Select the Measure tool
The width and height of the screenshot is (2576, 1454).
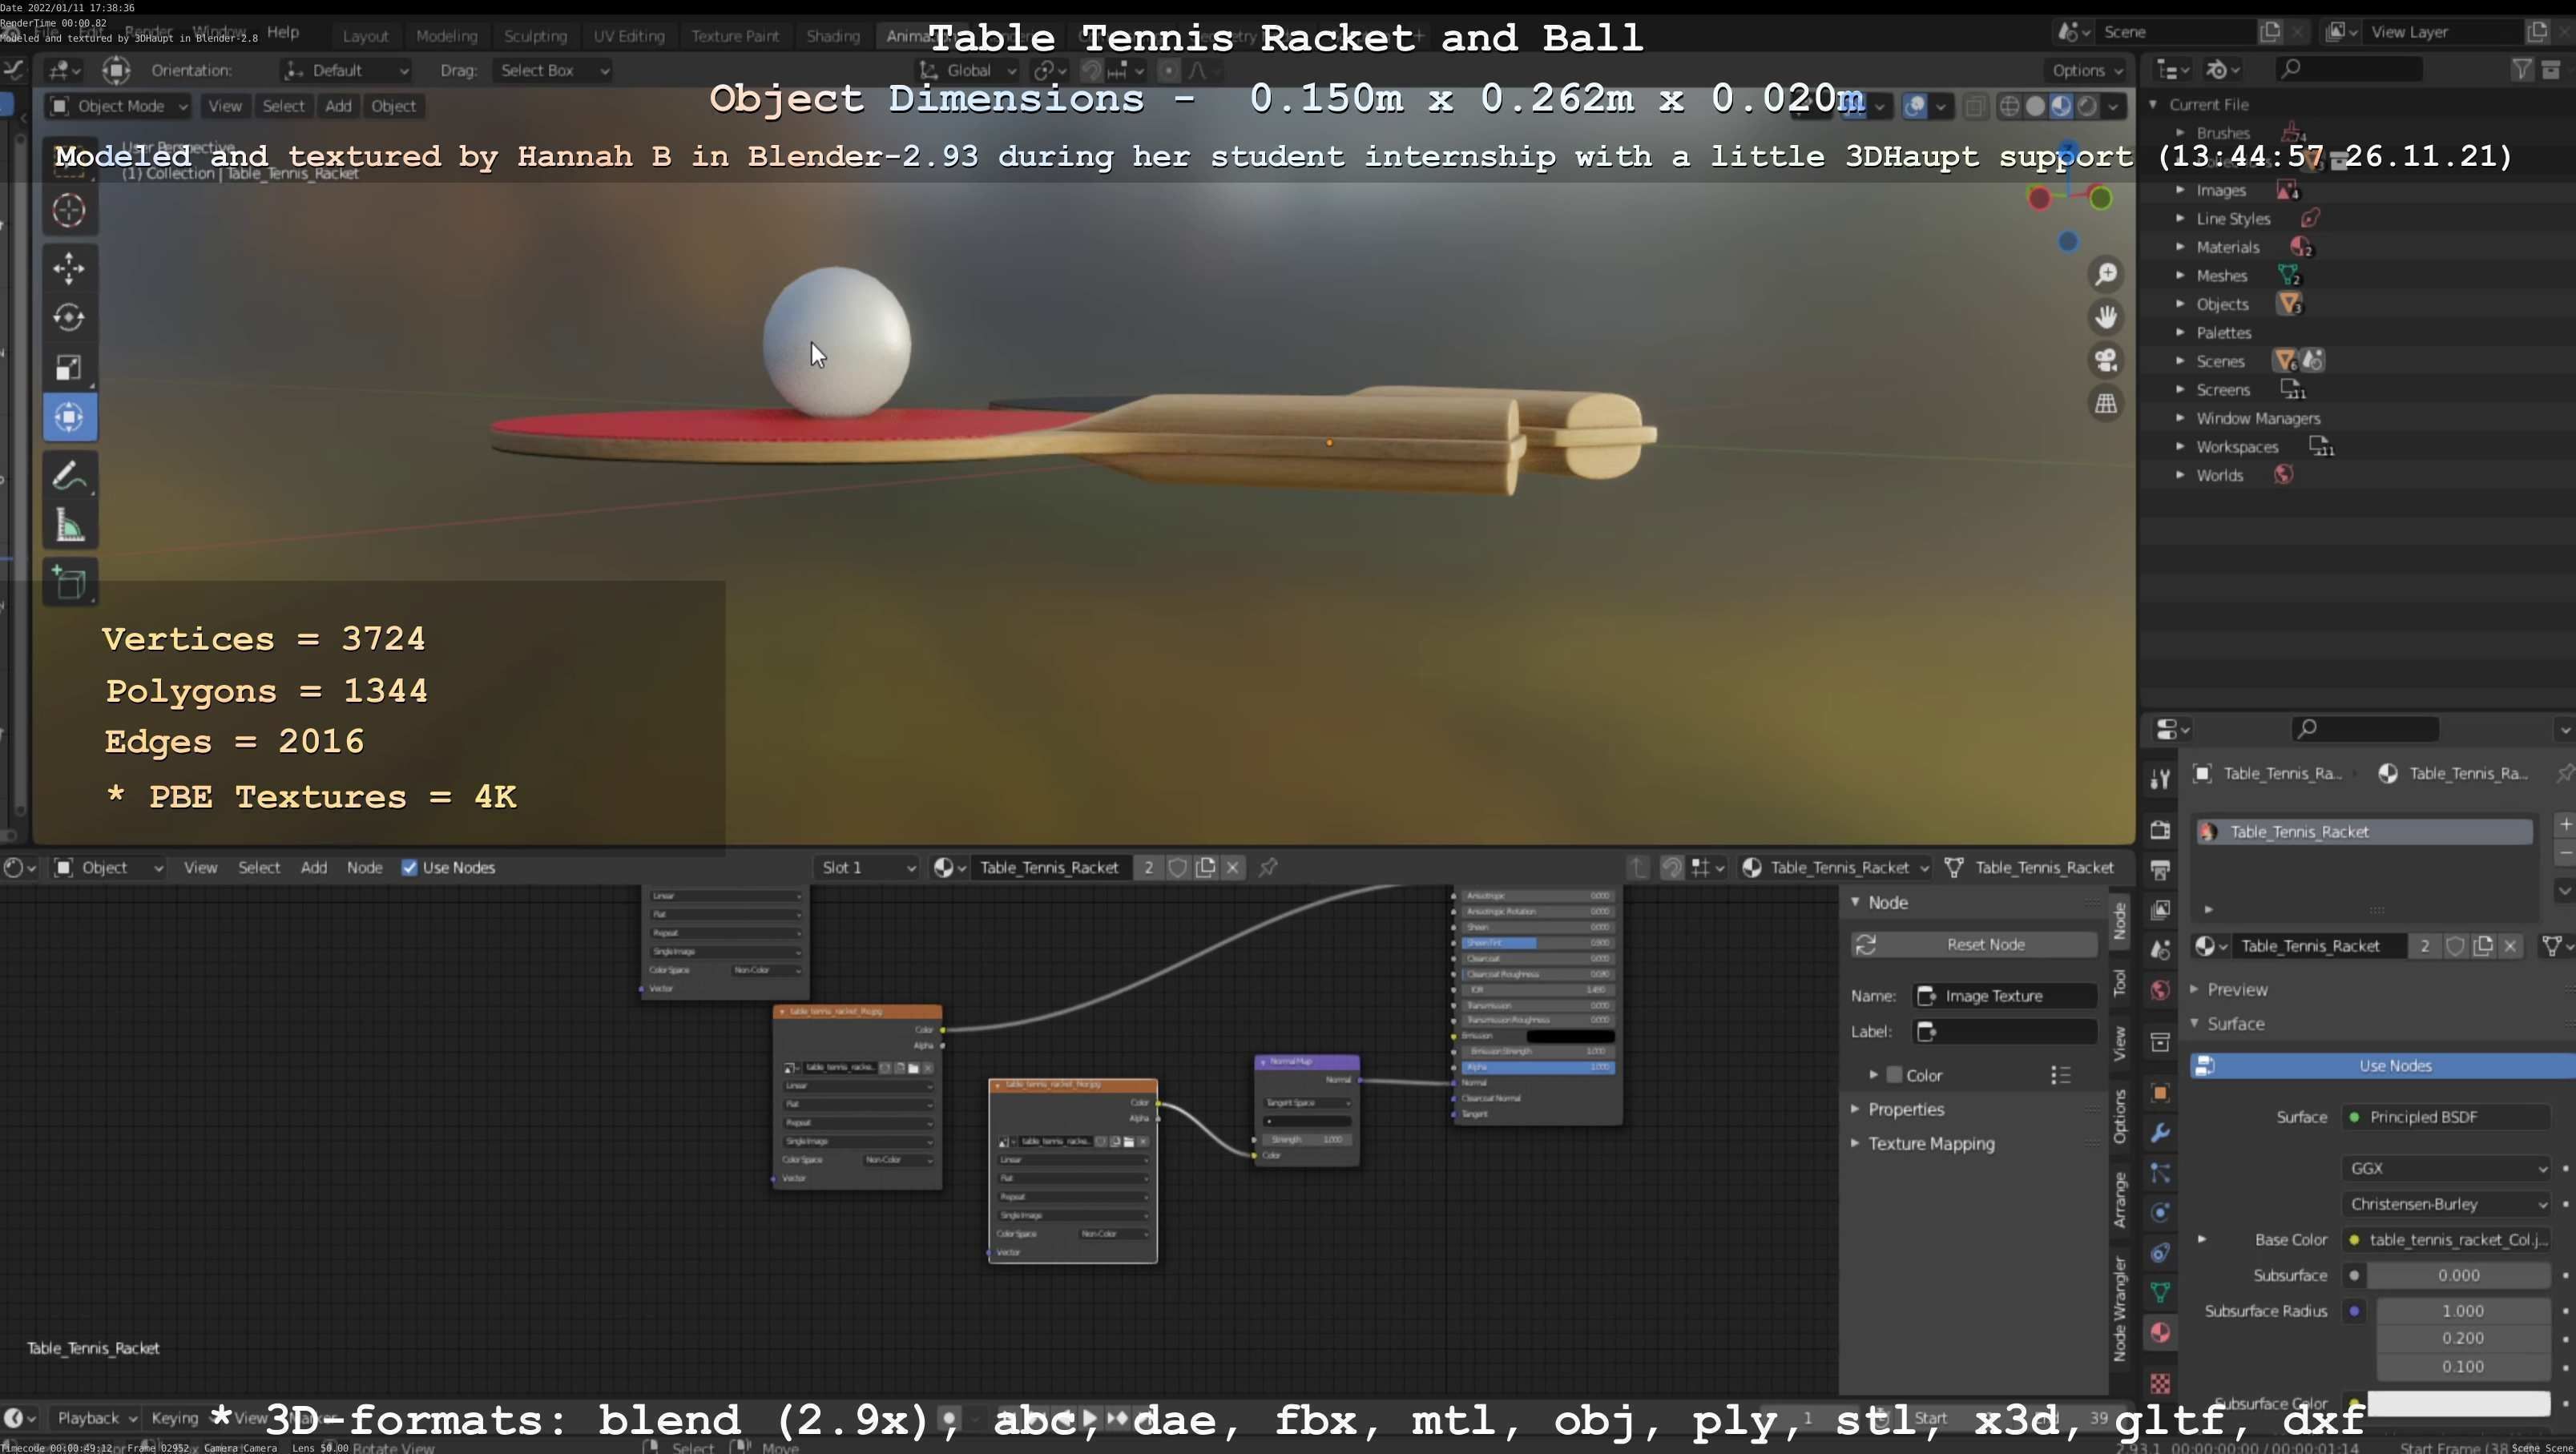(x=69, y=525)
